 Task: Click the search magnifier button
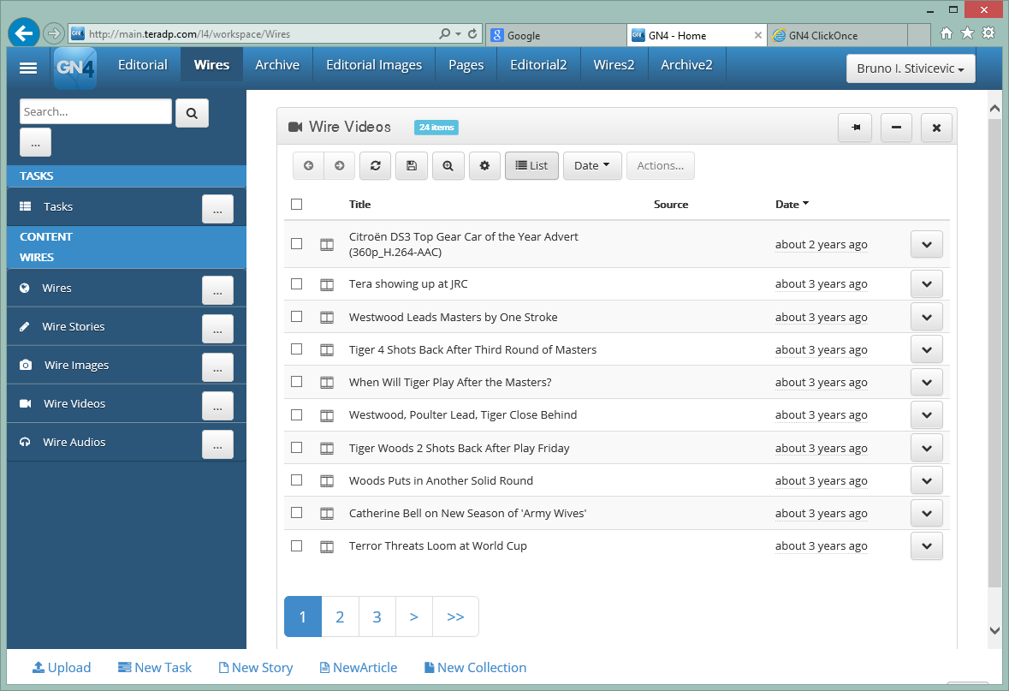point(192,113)
